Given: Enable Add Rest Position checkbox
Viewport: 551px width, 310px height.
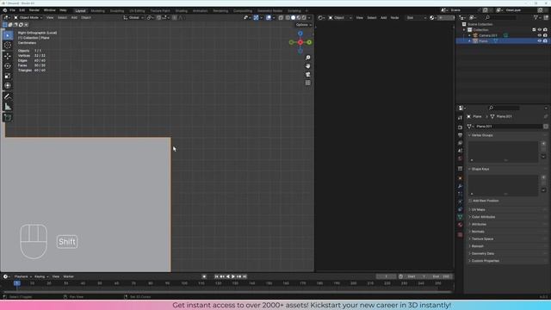Looking at the screenshot, I should (470, 201).
